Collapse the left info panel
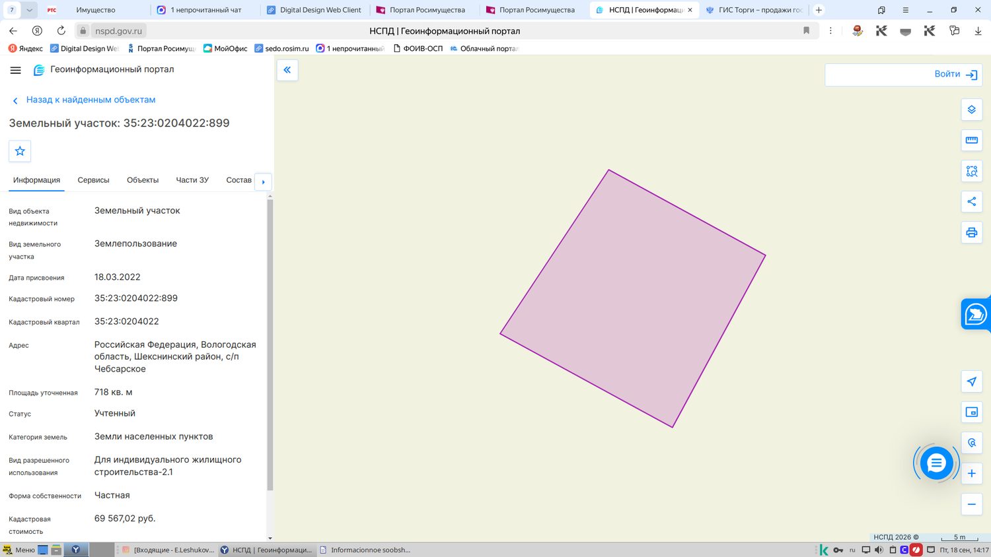The image size is (991, 557). 287,70
